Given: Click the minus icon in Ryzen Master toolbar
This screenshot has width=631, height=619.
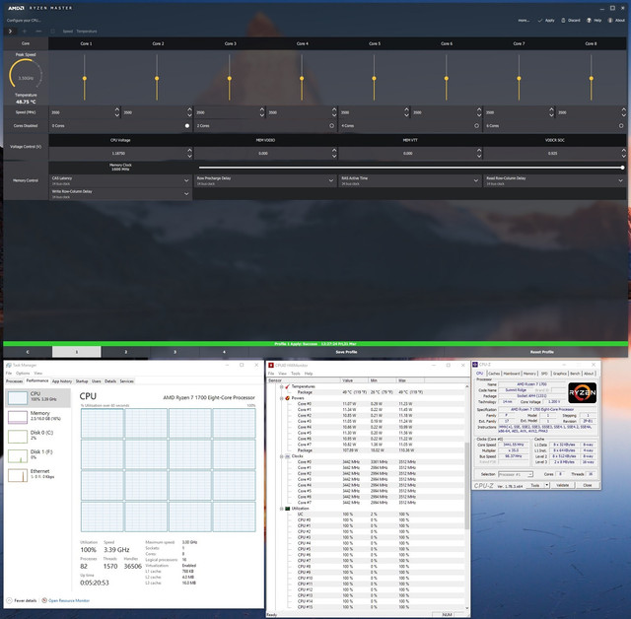Looking at the screenshot, I should (x=38, y=31).
